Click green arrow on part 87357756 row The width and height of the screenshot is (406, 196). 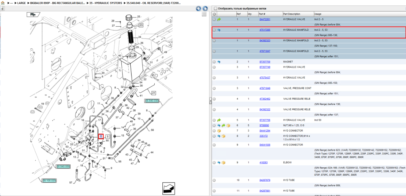coord(219,120)
